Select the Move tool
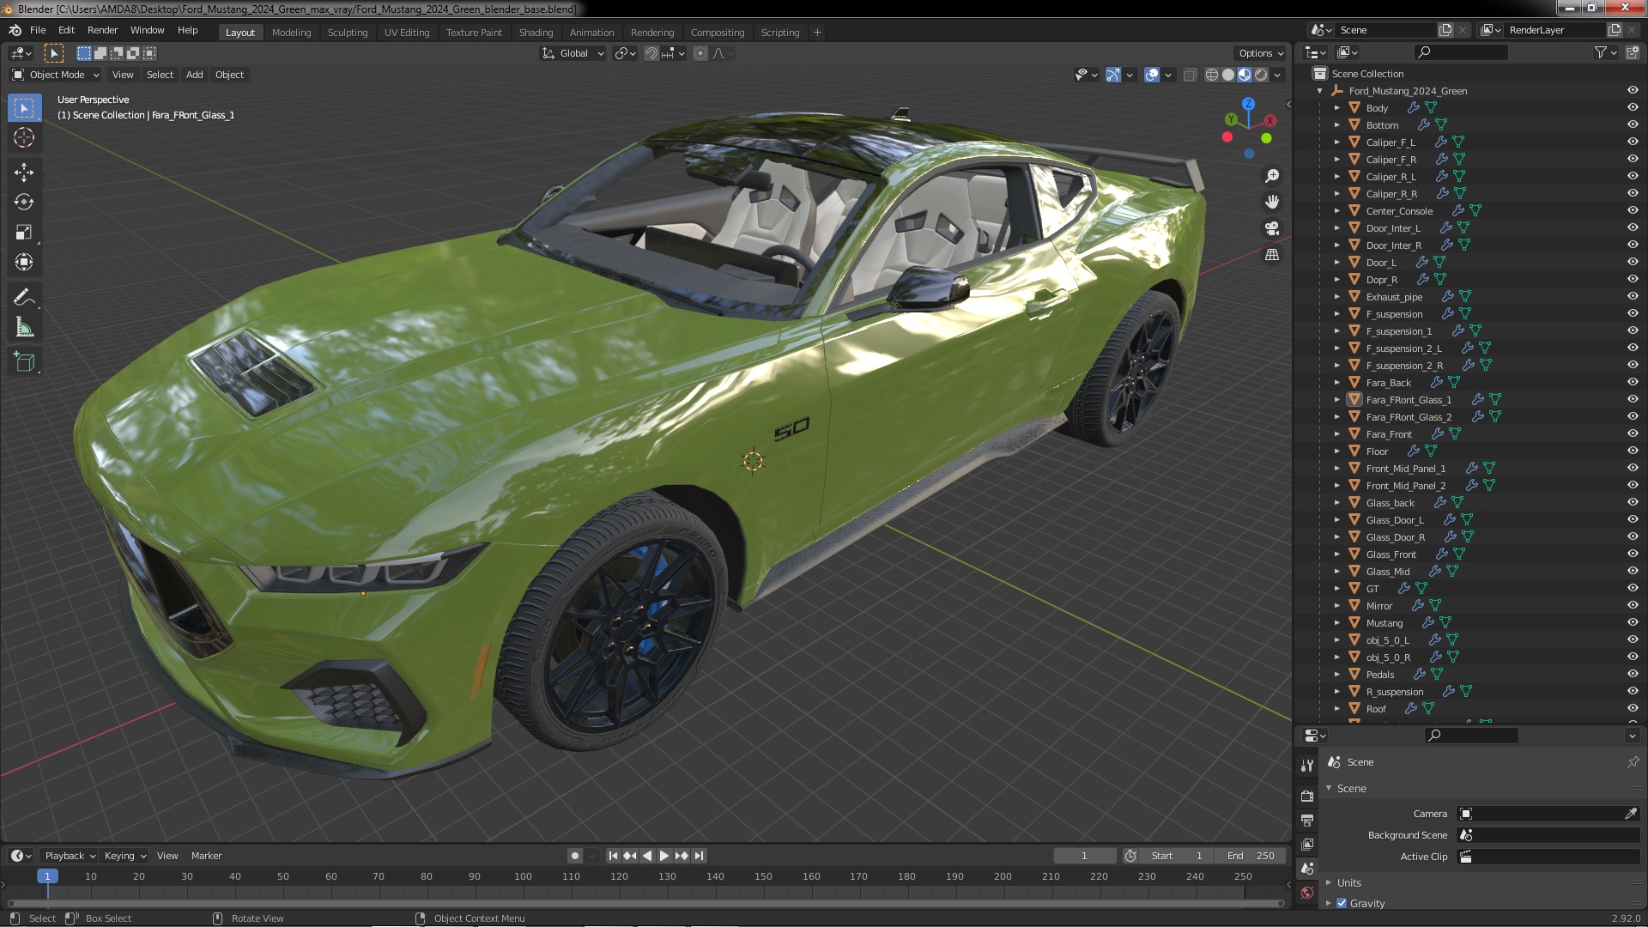The height and width of the screenshot is (927, 1648). (24, 173)
